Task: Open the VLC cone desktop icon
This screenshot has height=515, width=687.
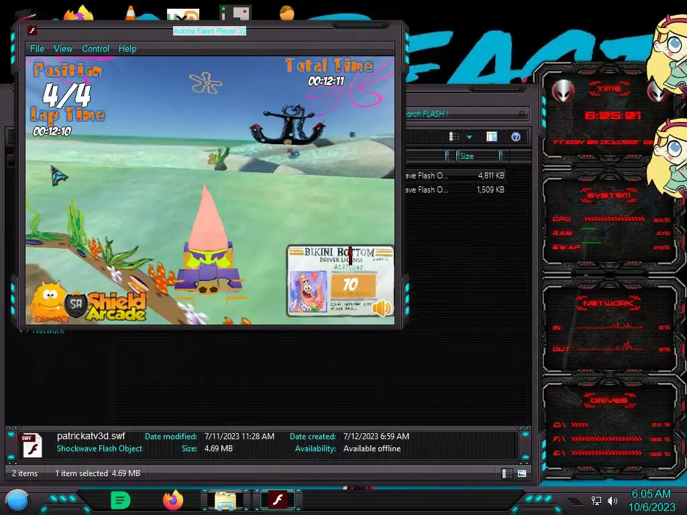Action: tap(131, 13)
